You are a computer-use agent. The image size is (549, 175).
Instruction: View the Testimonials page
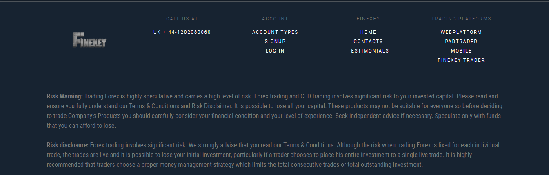pos(368,51)
